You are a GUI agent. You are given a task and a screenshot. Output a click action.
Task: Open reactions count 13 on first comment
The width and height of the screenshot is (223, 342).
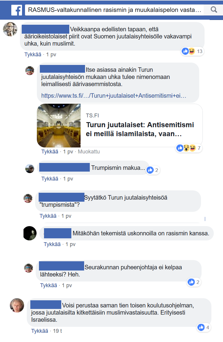click(192, 51)
